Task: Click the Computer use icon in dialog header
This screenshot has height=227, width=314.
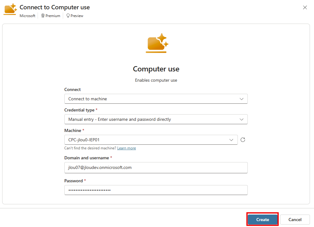Action: click(x=10, y=9)
